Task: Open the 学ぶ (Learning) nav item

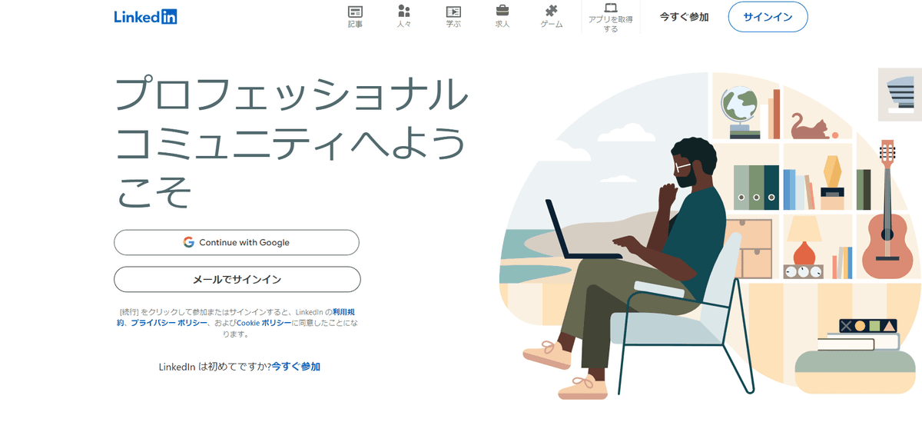Action: 453,17
